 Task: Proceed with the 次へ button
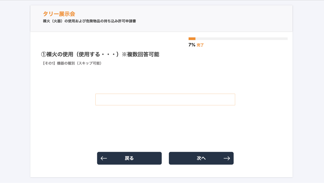pos(201,158)
